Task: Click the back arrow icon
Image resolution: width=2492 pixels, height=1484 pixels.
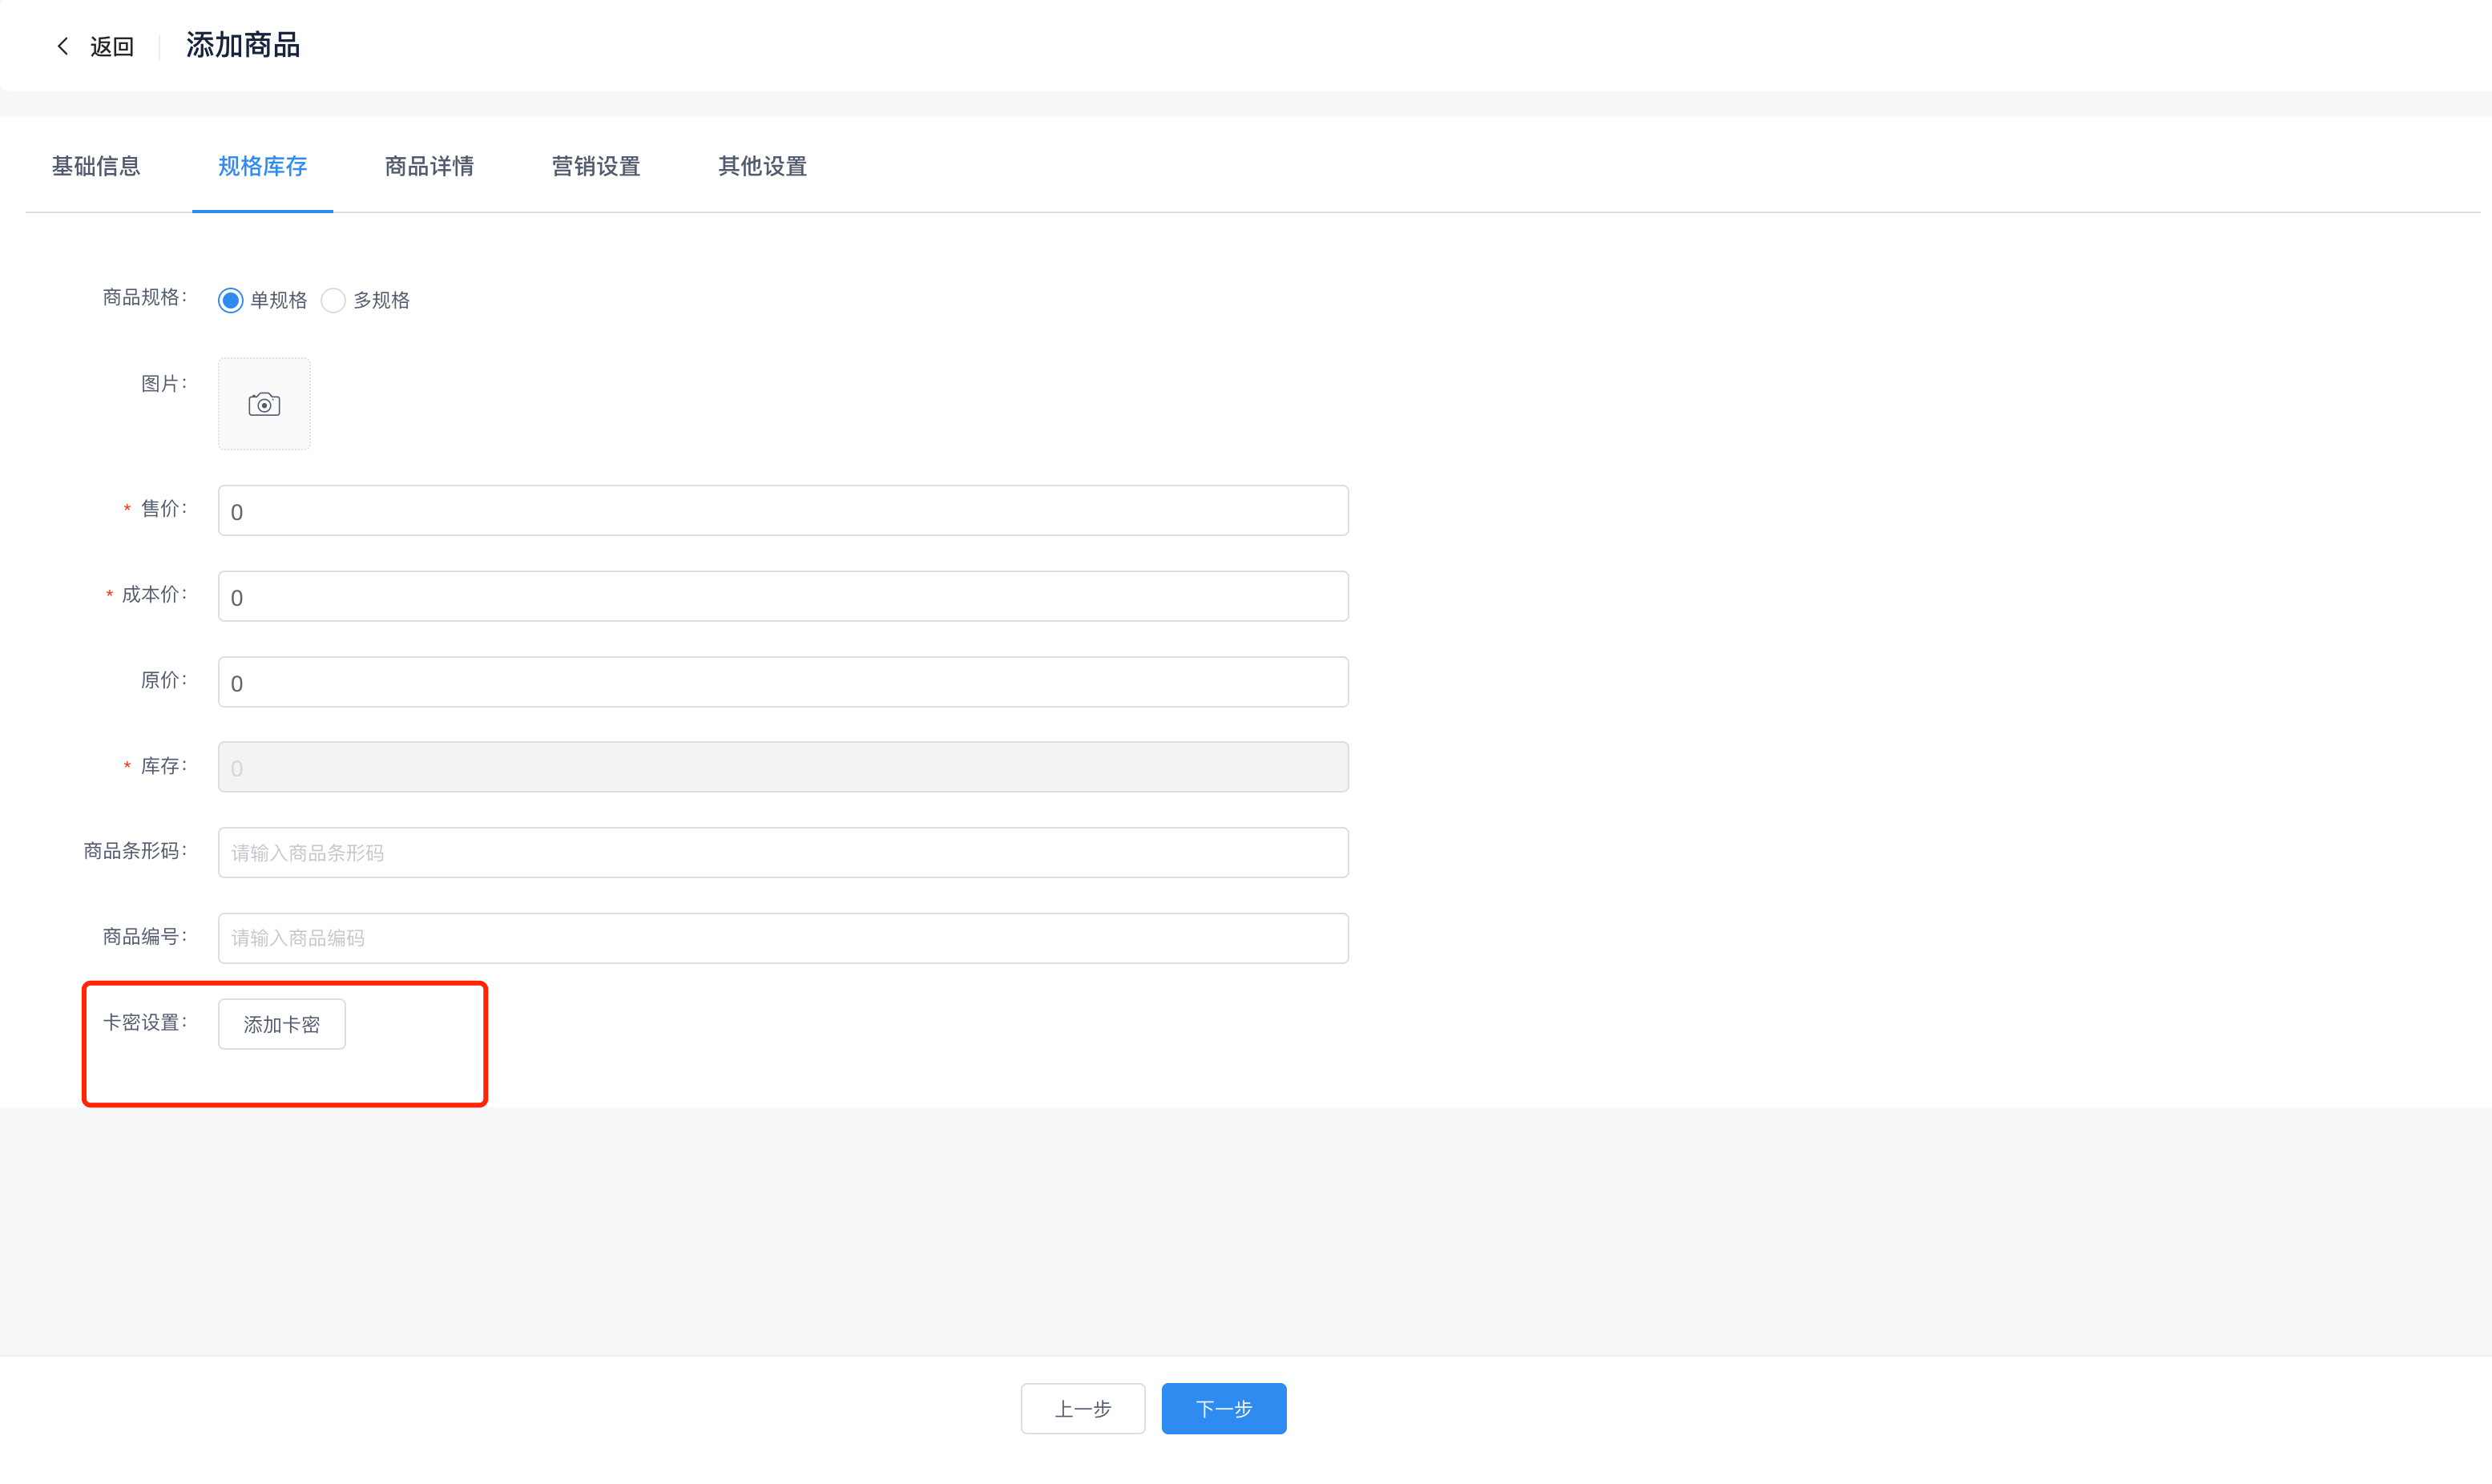Action: [63, 46]
